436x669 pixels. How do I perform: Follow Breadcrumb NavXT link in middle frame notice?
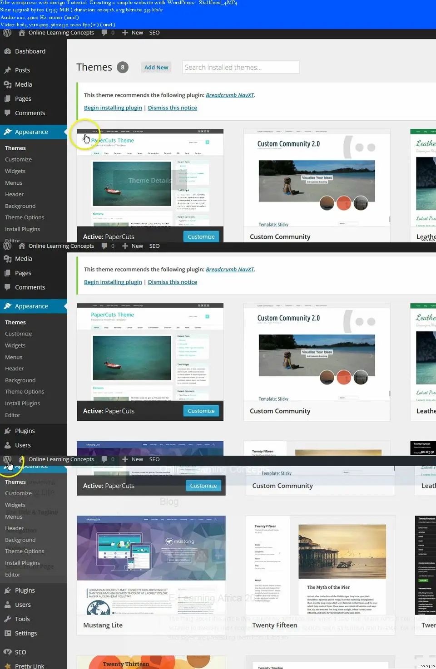[x=230, y=269]
